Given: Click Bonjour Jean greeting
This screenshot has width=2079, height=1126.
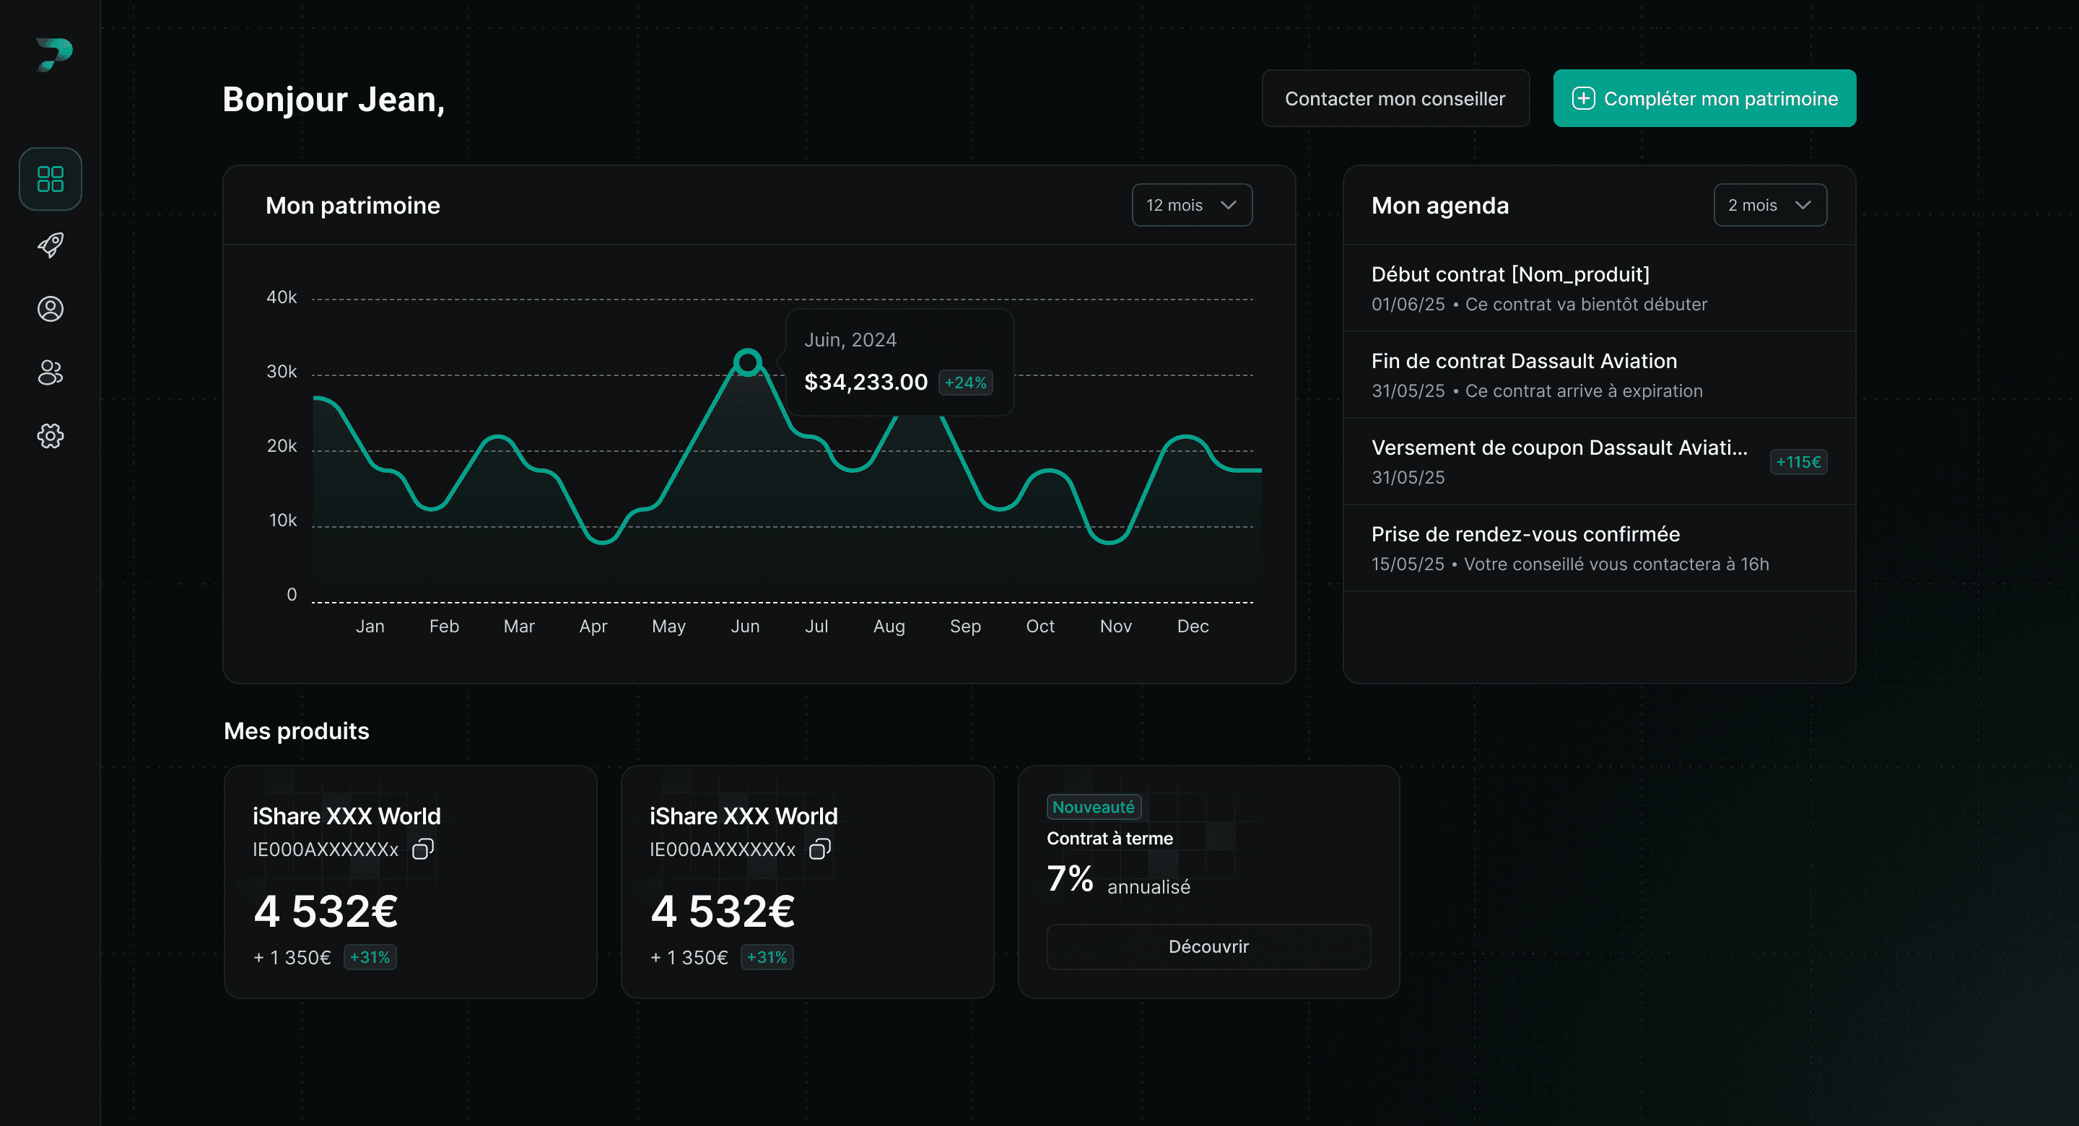Looking at the screenshot, I should tap(334, 100).
